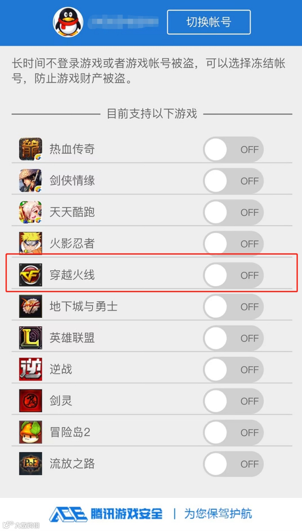
Task: Click the 穿越火线 CF icon
Action: point(31,275)
